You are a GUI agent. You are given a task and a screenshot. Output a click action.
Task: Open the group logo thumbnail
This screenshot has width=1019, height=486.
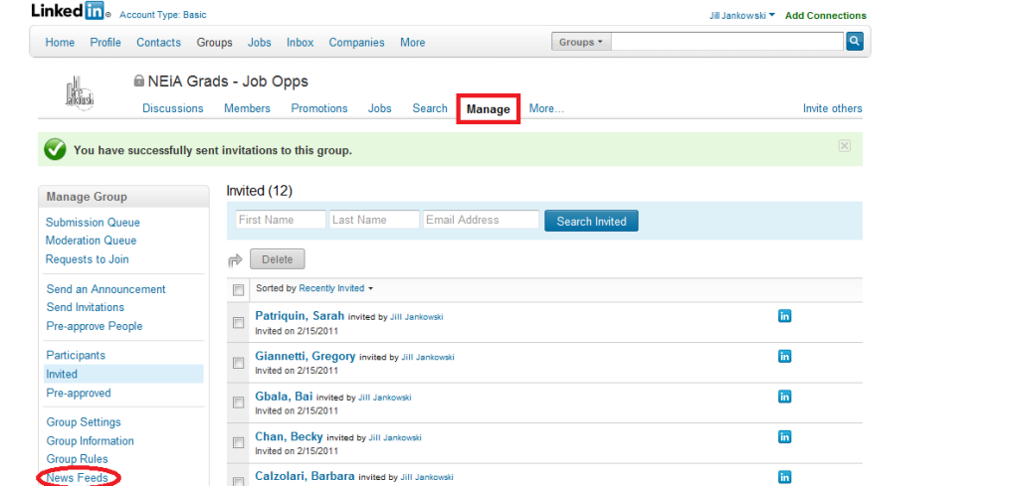(x=80, y=92)
